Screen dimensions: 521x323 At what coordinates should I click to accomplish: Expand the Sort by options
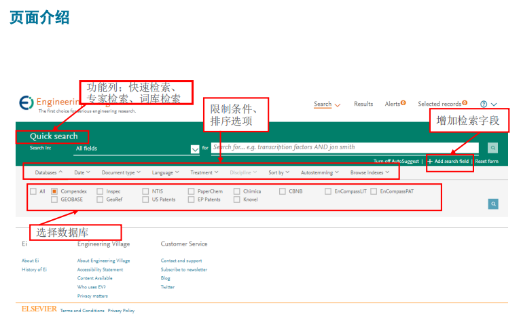(x=279, y=172)
